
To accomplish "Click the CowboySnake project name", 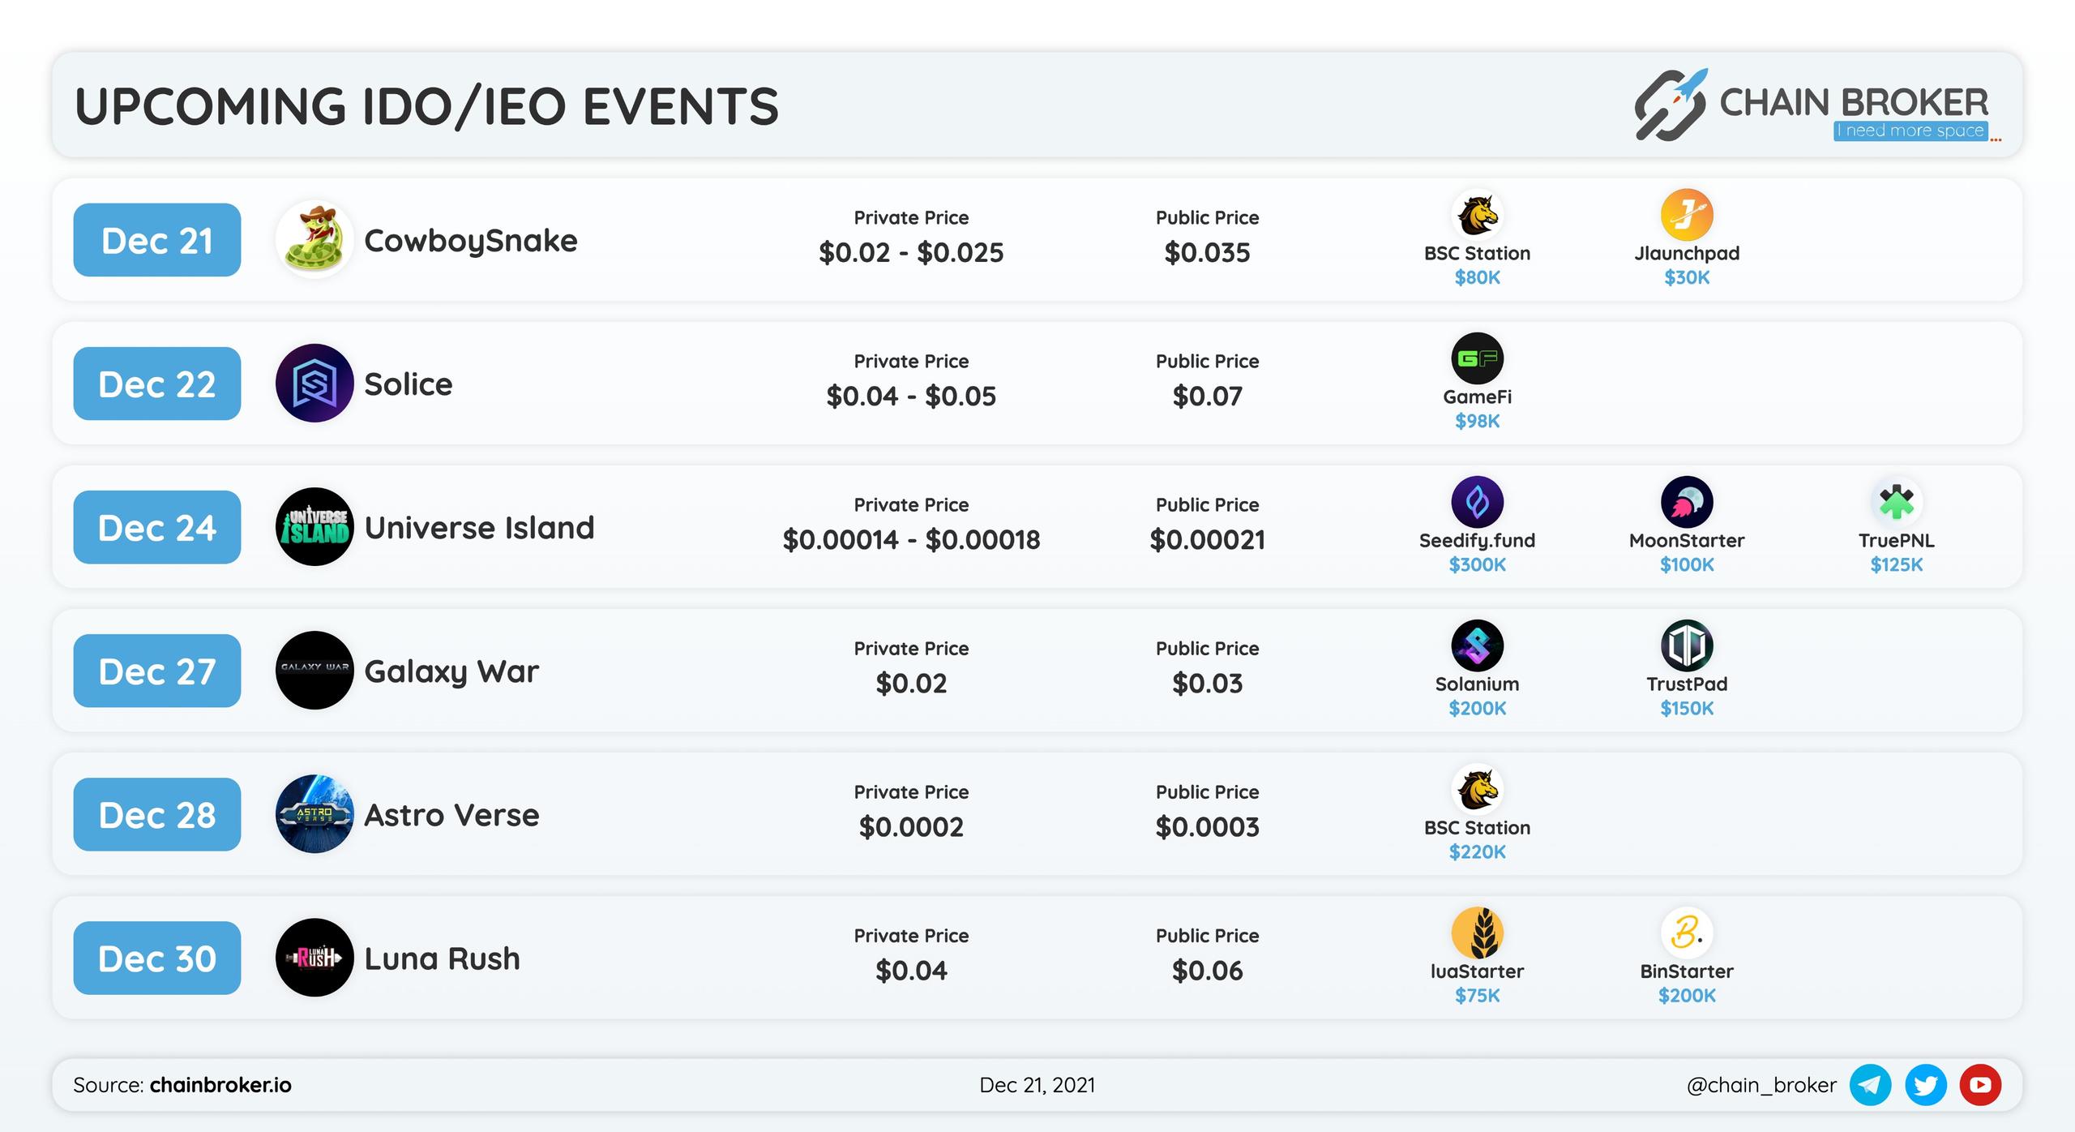I will click(x=471, y=242).
